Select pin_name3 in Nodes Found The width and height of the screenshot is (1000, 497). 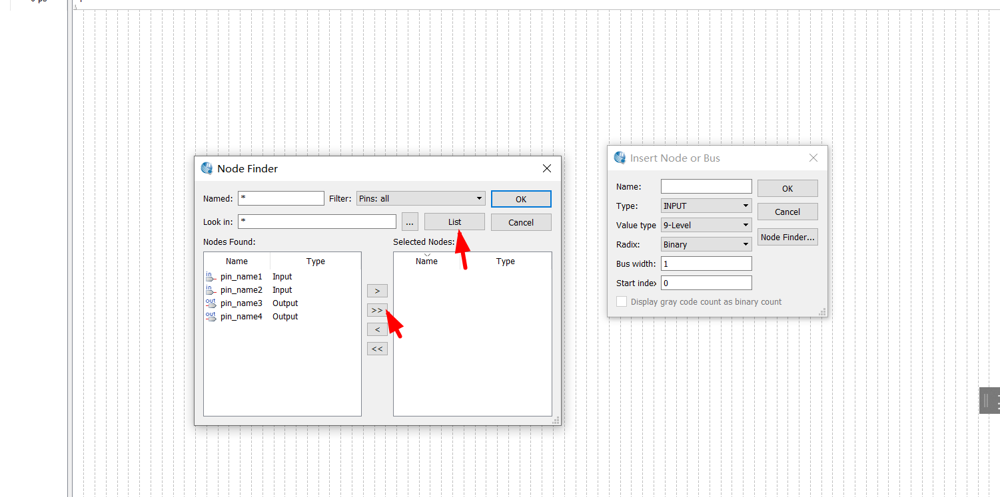click(241, 303)
